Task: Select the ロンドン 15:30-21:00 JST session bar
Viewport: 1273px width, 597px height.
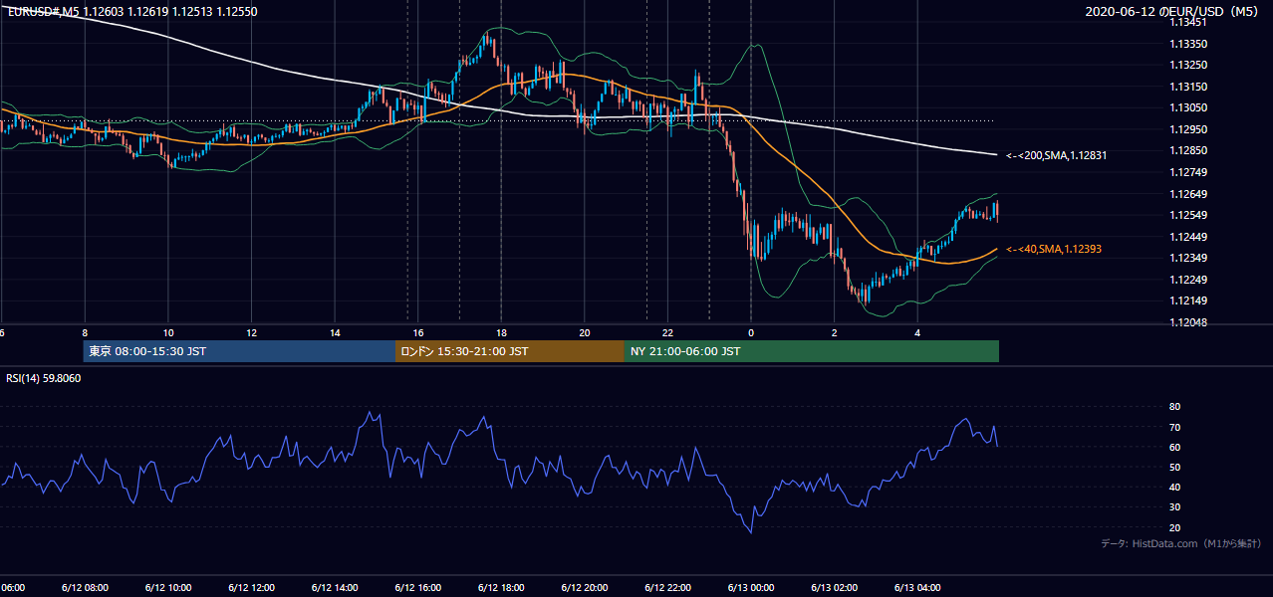Action: pyautogui.click(x=510, y=351)
